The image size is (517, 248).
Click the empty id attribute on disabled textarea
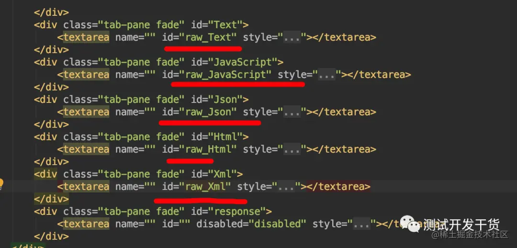(x=176, y=224)
